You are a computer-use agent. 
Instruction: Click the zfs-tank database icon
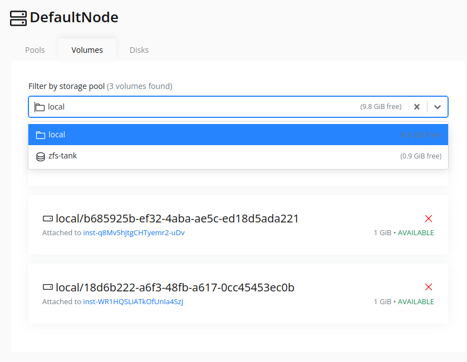tap(41, 156)
